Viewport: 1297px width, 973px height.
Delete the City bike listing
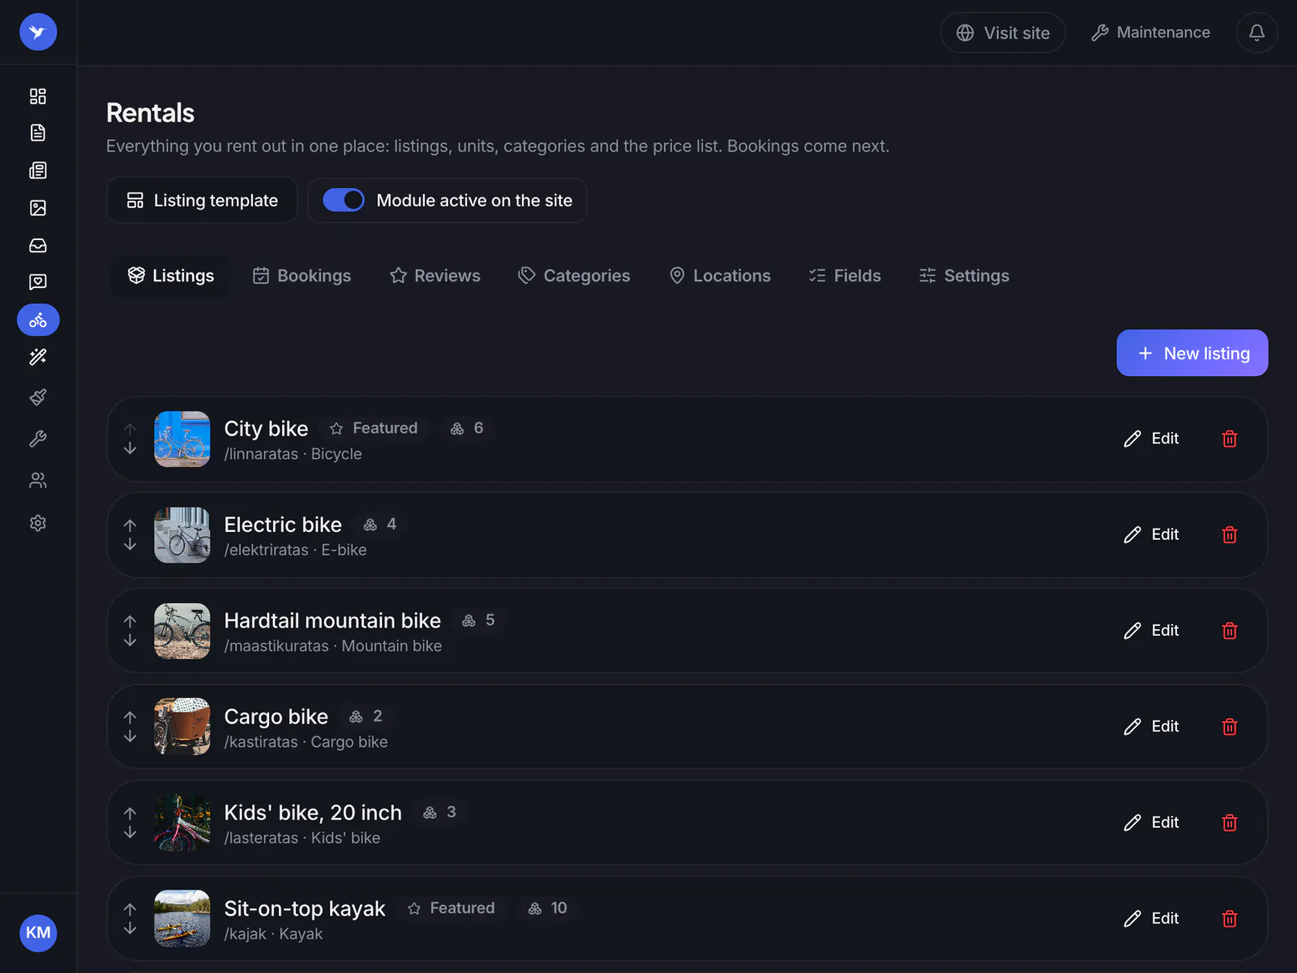(x=1230, y=439)
